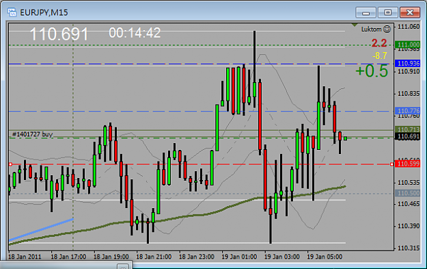Click the 19 Jan 05:00 time label
The width and height of the screenshot is (427, 269).
(325, 257)
